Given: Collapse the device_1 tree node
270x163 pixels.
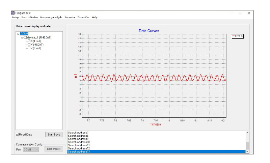Looking at the screenshot, I should [x=22, y=37].
